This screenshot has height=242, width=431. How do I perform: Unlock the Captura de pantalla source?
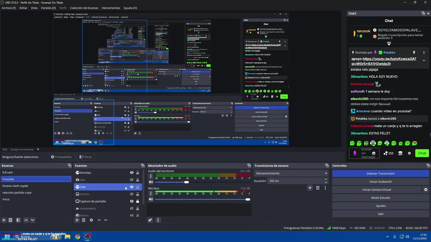137,201
